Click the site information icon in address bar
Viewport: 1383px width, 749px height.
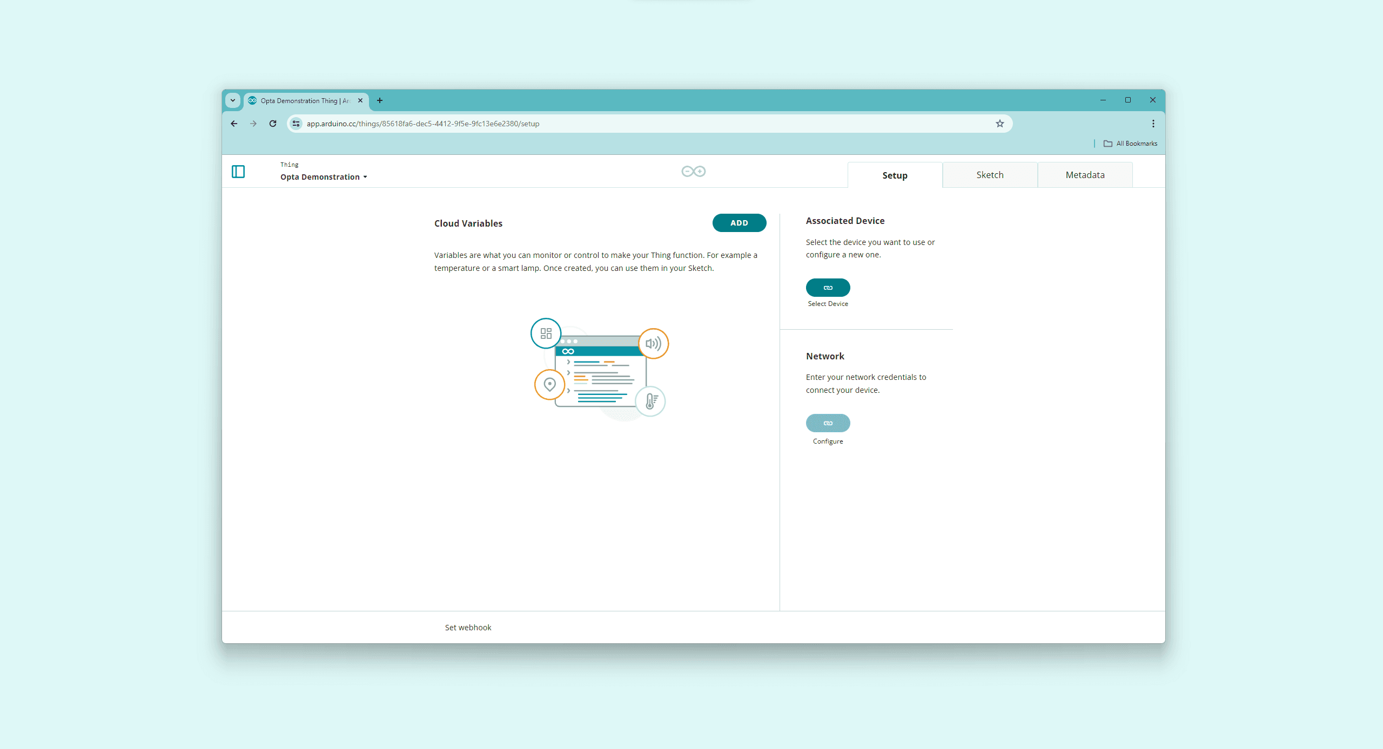pyautogui.click(x=296, y=123)
